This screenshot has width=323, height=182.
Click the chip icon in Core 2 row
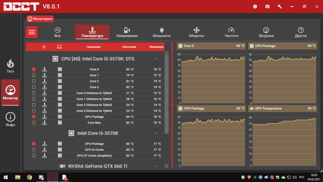click(x=60, y=81)
